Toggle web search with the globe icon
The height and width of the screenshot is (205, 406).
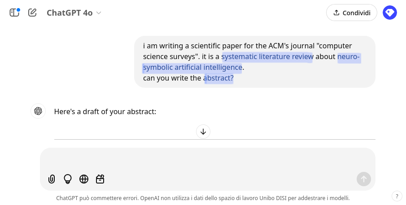click(x=84, y=179)
